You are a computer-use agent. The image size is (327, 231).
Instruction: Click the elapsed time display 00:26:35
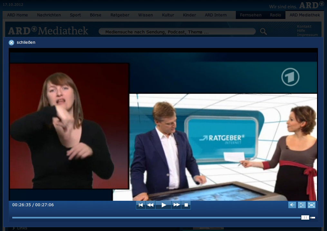[x=22, y=205]
